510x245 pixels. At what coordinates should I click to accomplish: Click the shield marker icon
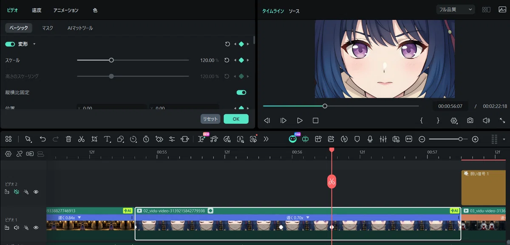pos(357,139)
